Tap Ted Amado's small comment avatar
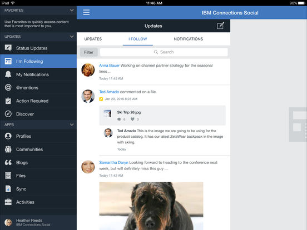Viewport: 307px width, 230px height. pos(108,133)
